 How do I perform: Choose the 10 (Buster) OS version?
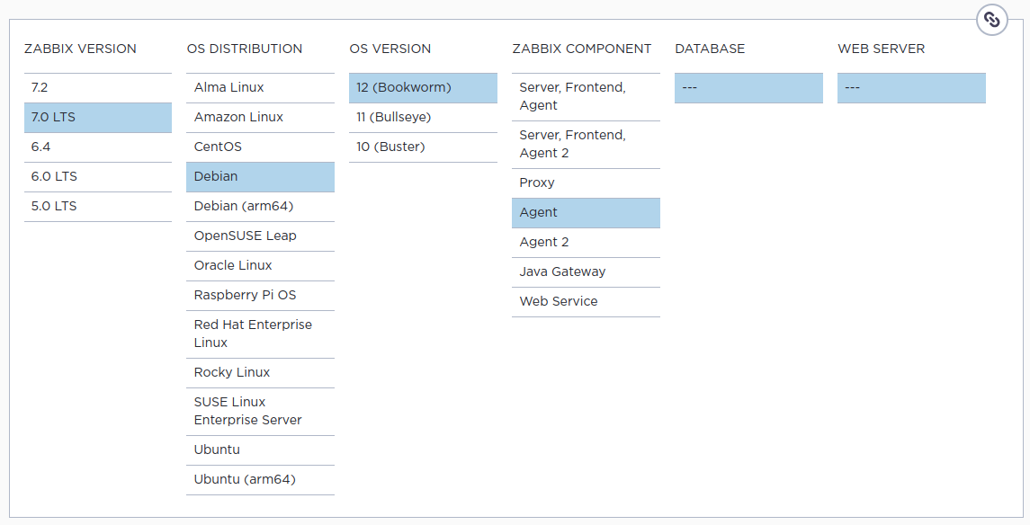click(423, 147)
